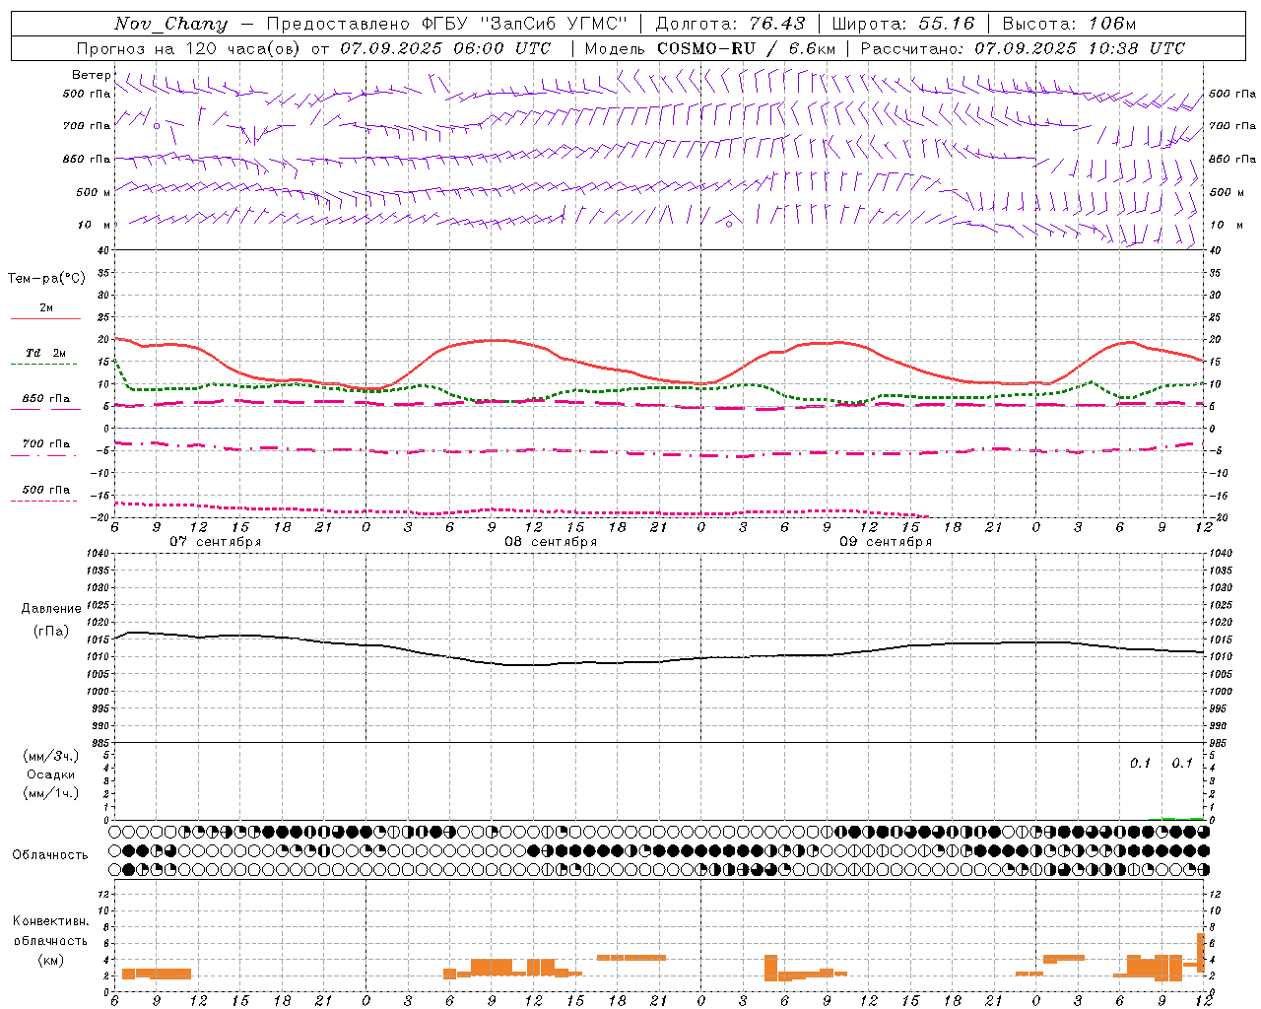
Task: Click the model label 'COSMO-RU / 6.6км'
Action: (747, 48)
